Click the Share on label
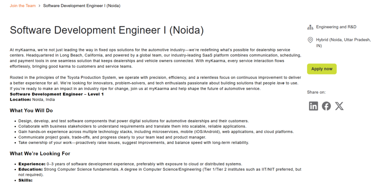This screenshot has height=182, width=374. (x=316, y=92)
